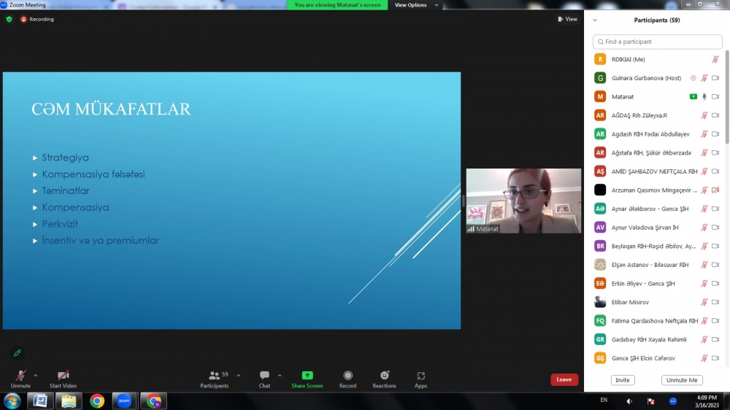This screenshot has width=730, height=410.
Task: Open the View menu at top right
Action: click(x=567, y=19)
